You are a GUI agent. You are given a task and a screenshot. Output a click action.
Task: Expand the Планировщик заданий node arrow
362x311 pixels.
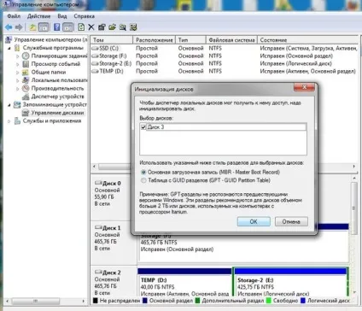tap(17, 56)
